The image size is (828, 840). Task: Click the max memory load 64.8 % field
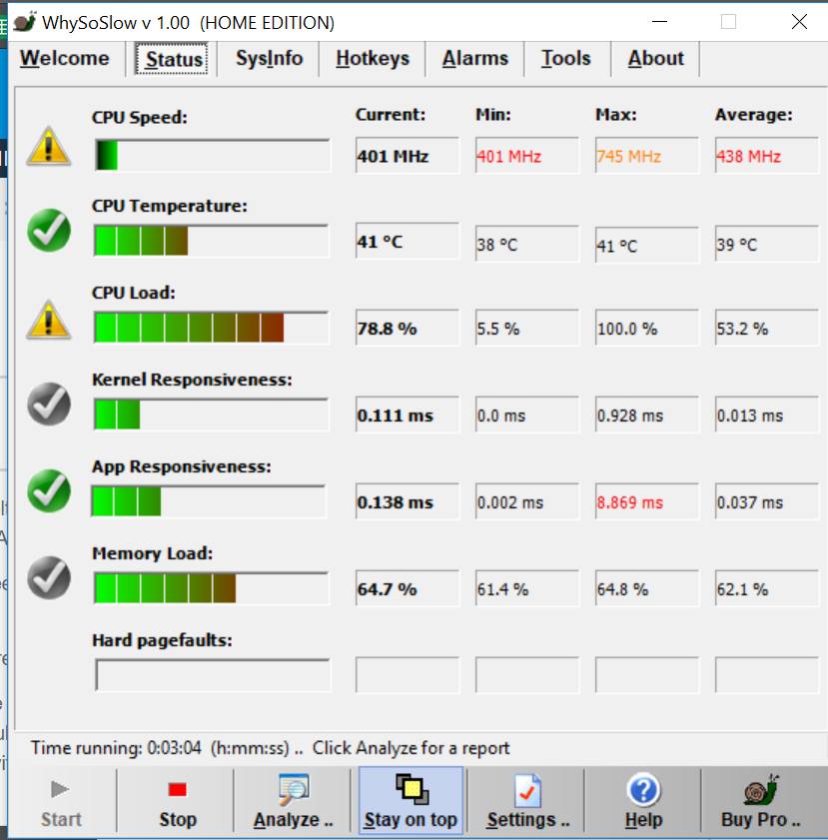(x=647, y=588)
